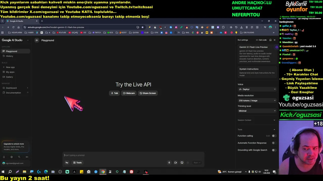323x181 pixels.
Task: Open the Voice dropdown showing Zephyr
Action: [257, 89]
